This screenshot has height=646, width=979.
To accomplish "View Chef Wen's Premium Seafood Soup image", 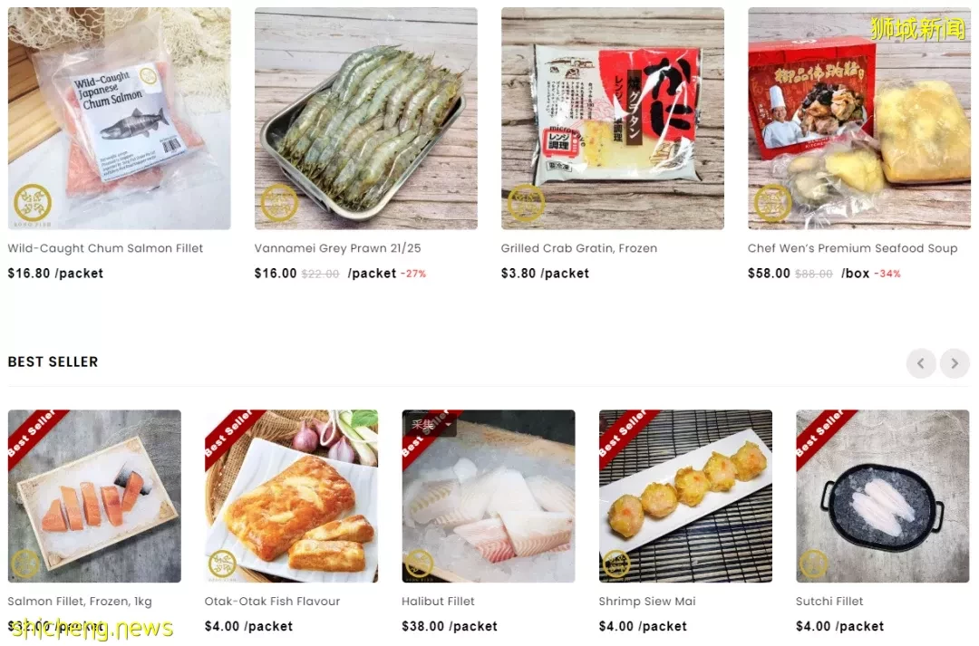I will 859,119.
